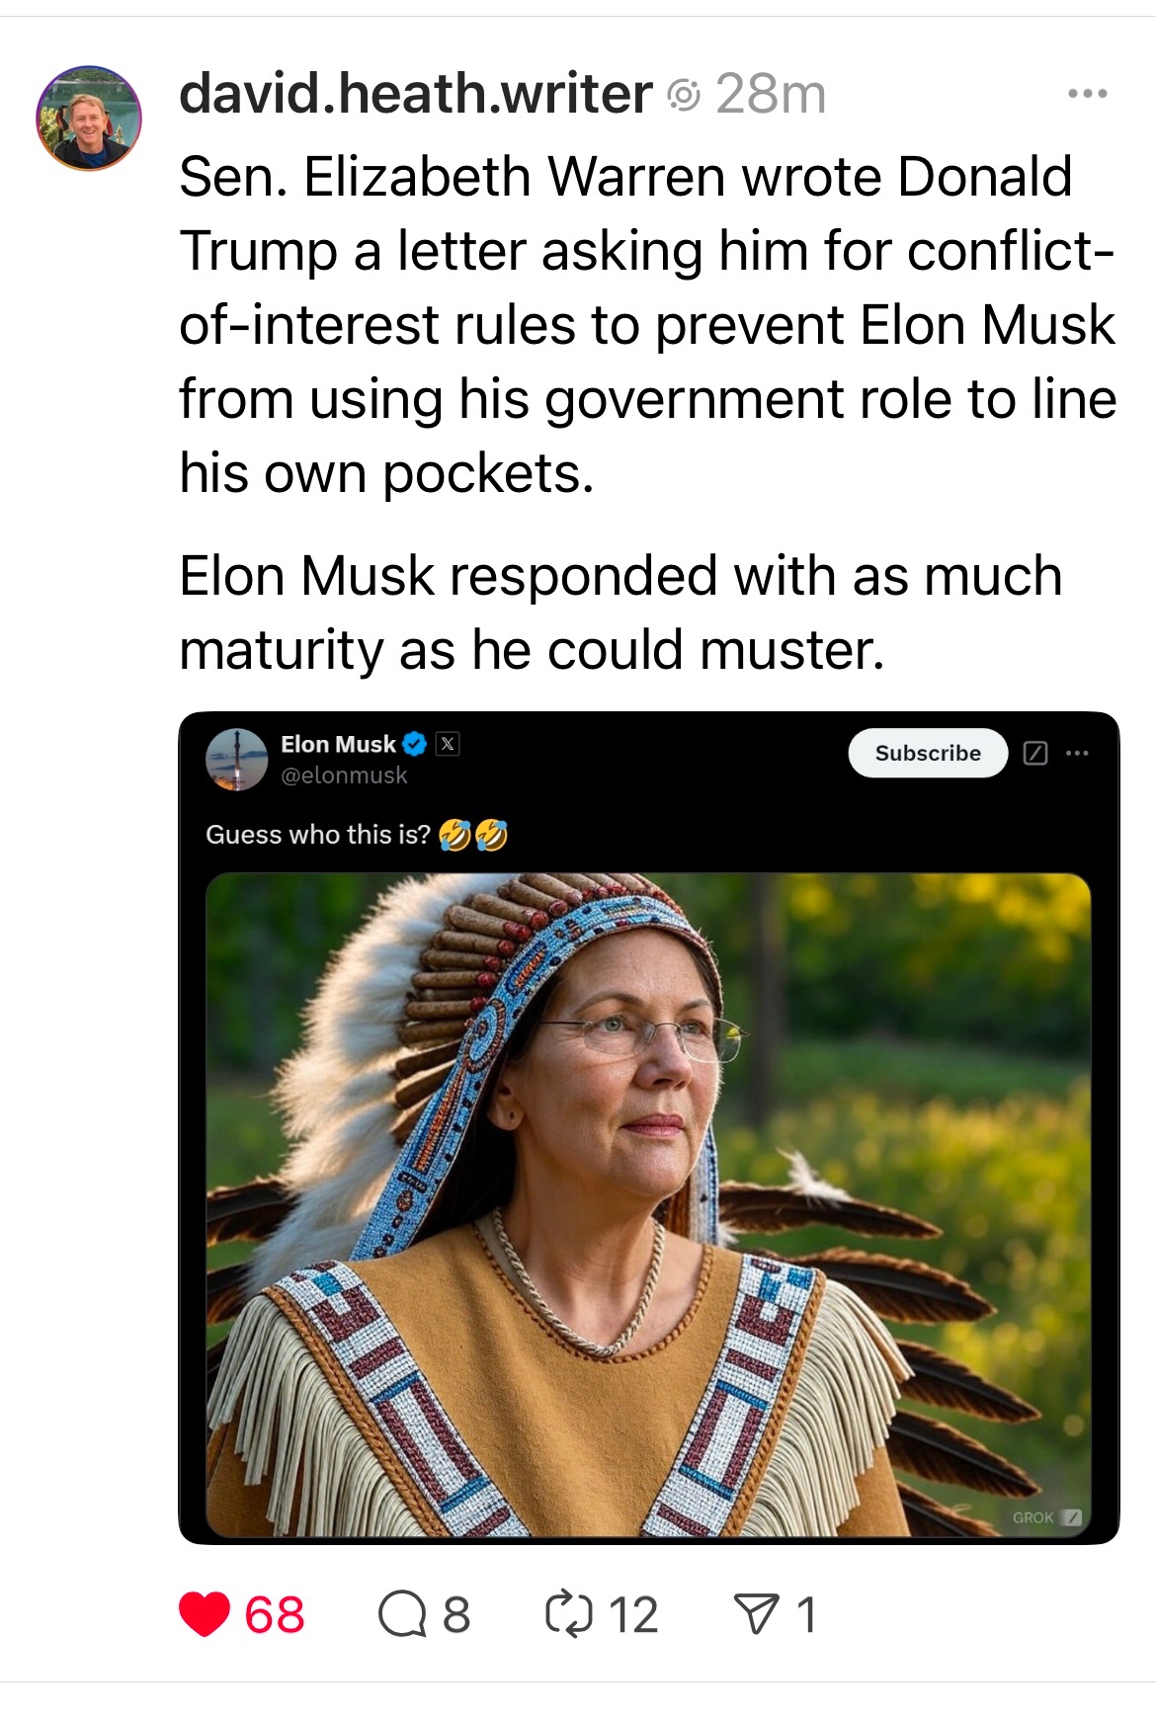Screen dimensions: 1156x1713
Task: Click the 28m timestamp
Action: point(771,95)
